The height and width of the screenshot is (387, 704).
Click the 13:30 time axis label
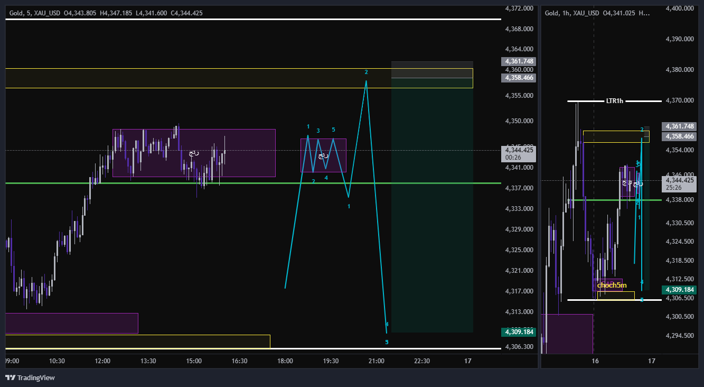(148, 361)
